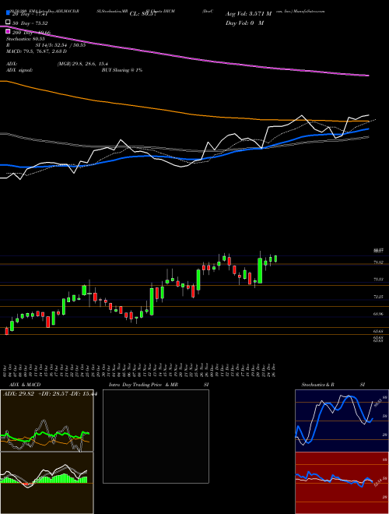The width and height of the screenshot is (389, 514).
Task: Click the '(MGR) 29.8, 28.6, 15.4' values
Action: point(82,64)
